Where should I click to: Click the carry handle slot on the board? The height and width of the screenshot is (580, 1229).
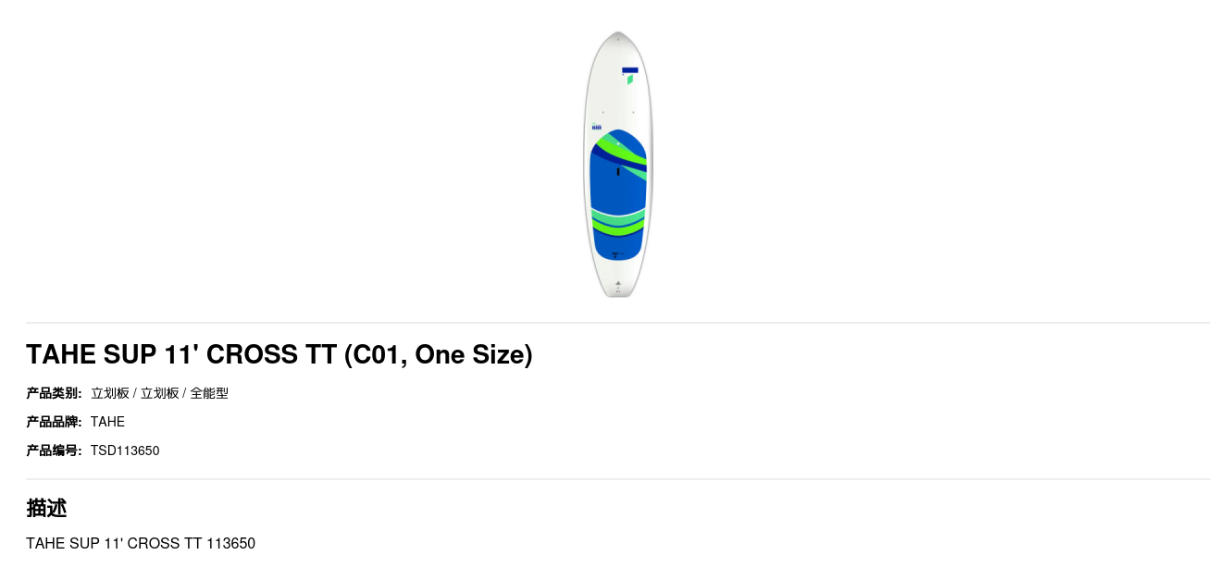coord(618,171)
